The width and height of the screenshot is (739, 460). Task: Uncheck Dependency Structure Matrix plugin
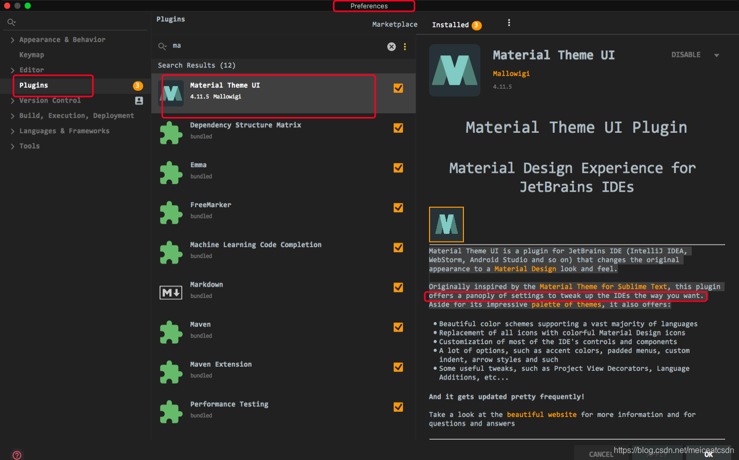click(398, 128)
